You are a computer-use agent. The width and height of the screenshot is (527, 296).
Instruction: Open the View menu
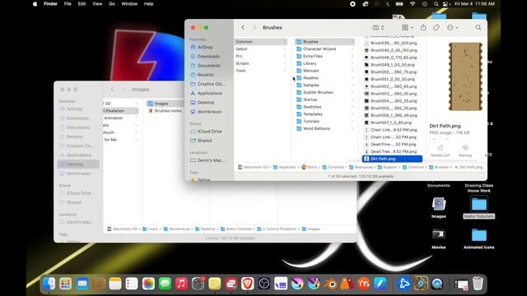[x=97, y=3]
